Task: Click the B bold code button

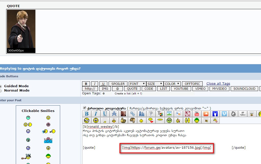Action: pyautogui.click(x=86, y=84)
